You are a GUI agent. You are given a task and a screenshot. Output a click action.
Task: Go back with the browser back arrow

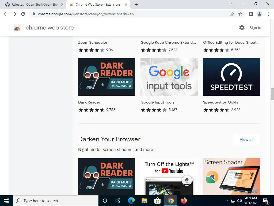point(6,14)
